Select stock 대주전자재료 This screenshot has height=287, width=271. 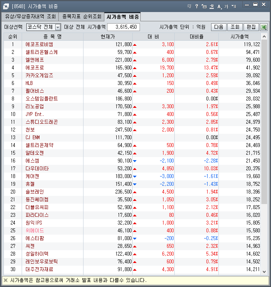point(39,270)
